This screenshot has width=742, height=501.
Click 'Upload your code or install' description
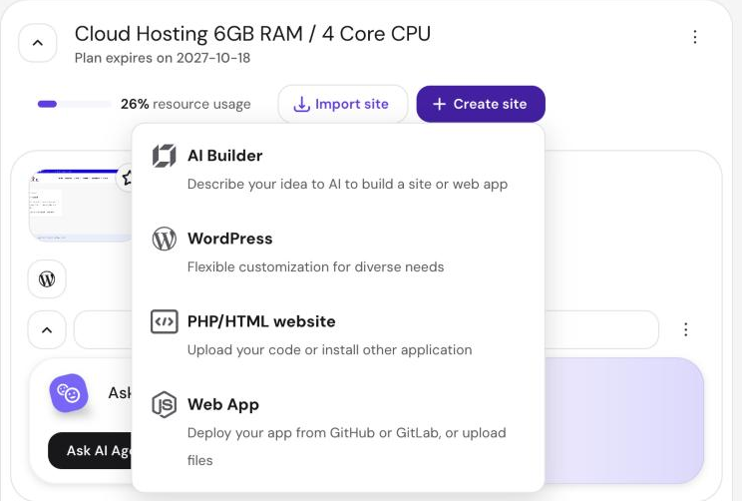click(329, 350)
